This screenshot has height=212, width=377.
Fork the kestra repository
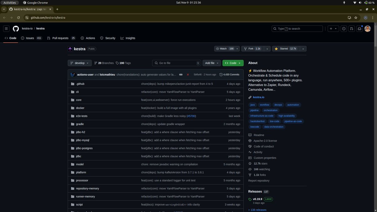point(252,49)
